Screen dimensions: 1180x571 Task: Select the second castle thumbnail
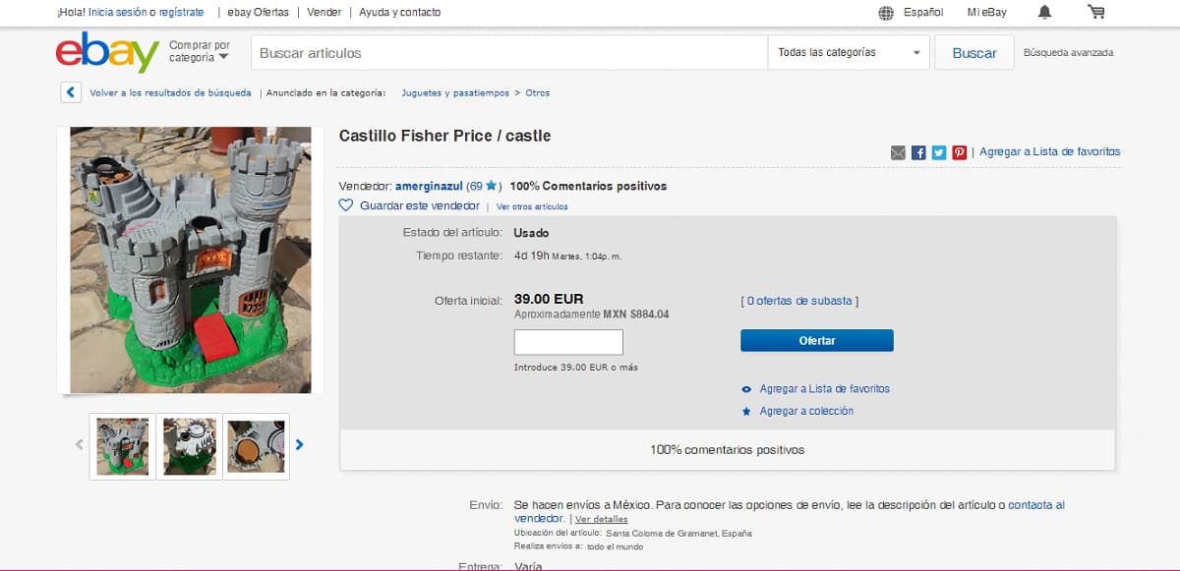coord(190,446)
